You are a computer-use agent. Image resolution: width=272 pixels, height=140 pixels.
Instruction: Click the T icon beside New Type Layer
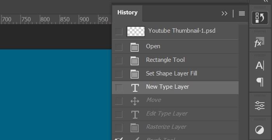click(x=135, y=87)
